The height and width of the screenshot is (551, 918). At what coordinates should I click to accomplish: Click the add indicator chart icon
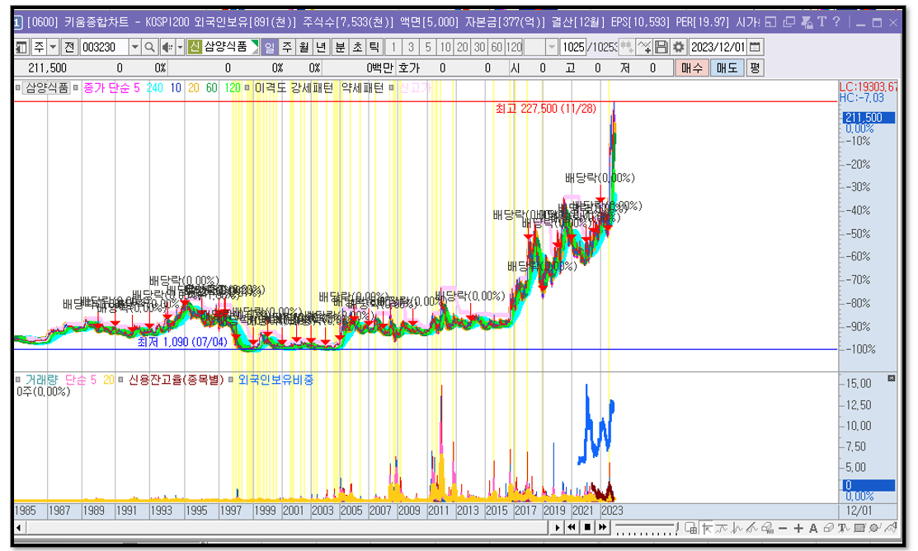pos(691,528)
